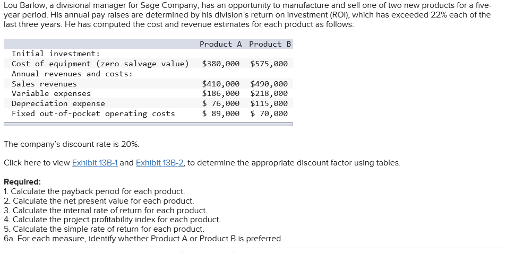The width and height of the screenshot is (506, 254).
Task: Open the Exhibit 13B-2 link
Action: tap(159, 163)
